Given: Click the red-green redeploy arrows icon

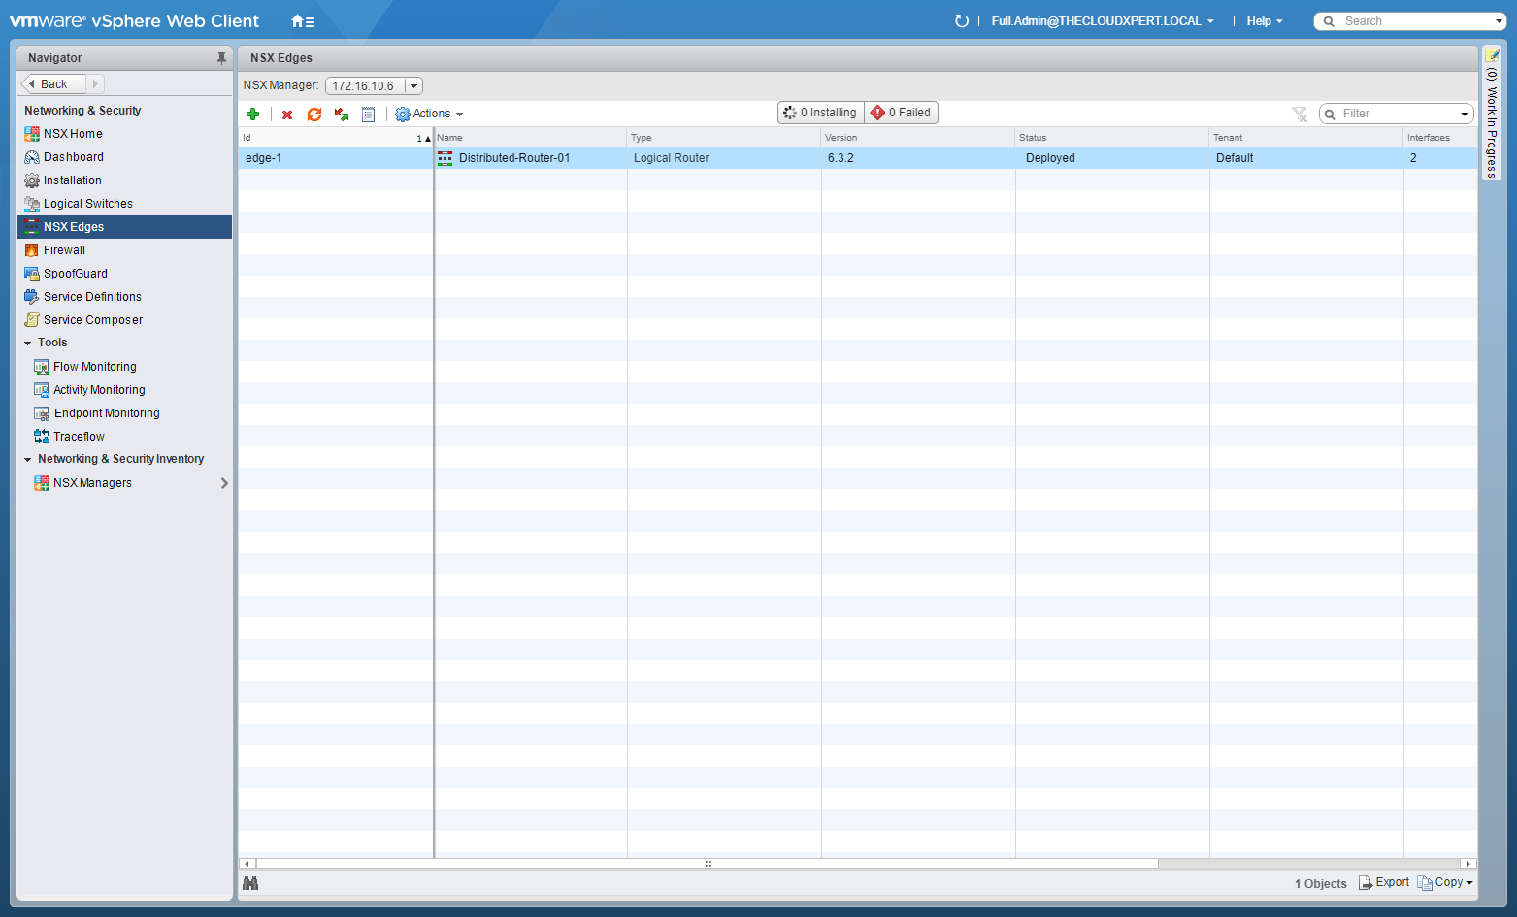Looking at the screenshot, I should [x=342, y=115].
